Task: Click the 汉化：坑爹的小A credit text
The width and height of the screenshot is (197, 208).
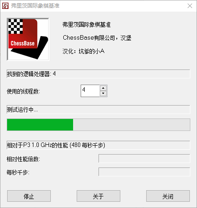Action: (x=83, y=51)
